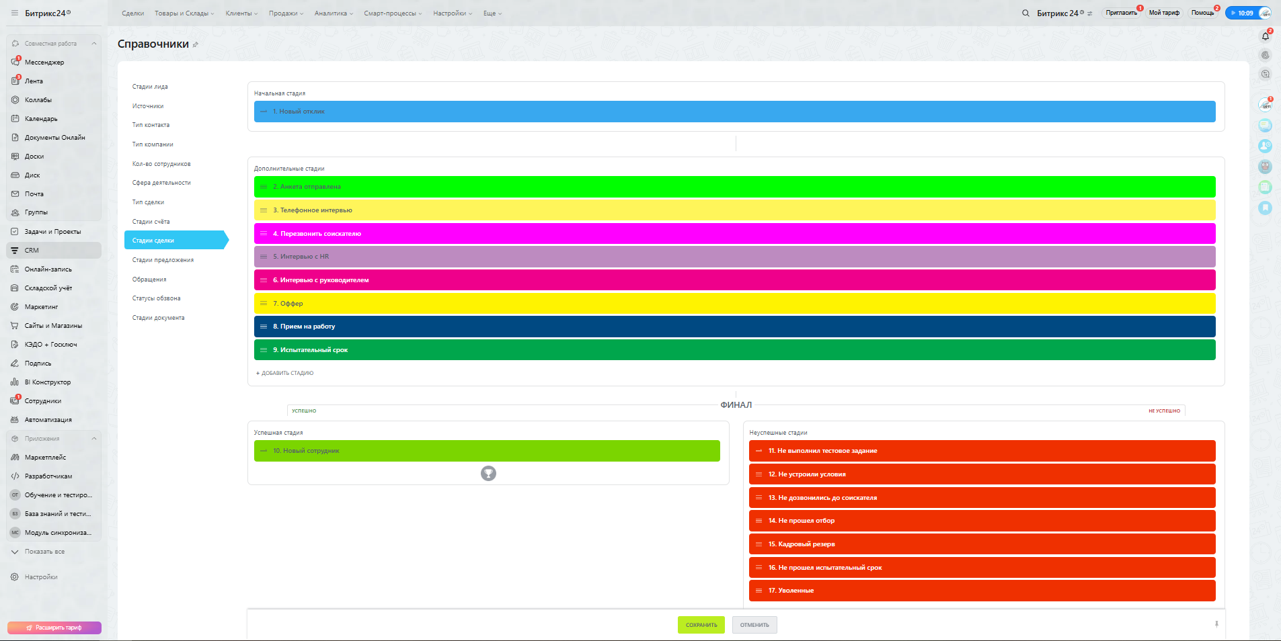
Task: Collapse the Приложения sidebar section
Action: pos(94,439)
